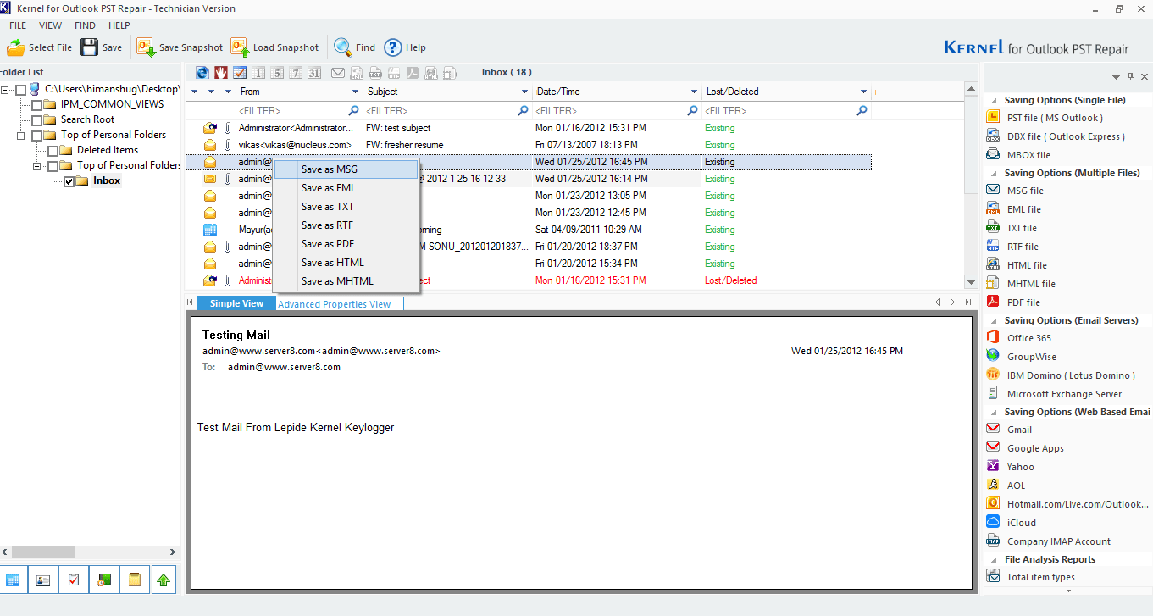Viewport: 1153px width, 616px height.
Task: Click the green up arrow button
Action: coord(164,580)
